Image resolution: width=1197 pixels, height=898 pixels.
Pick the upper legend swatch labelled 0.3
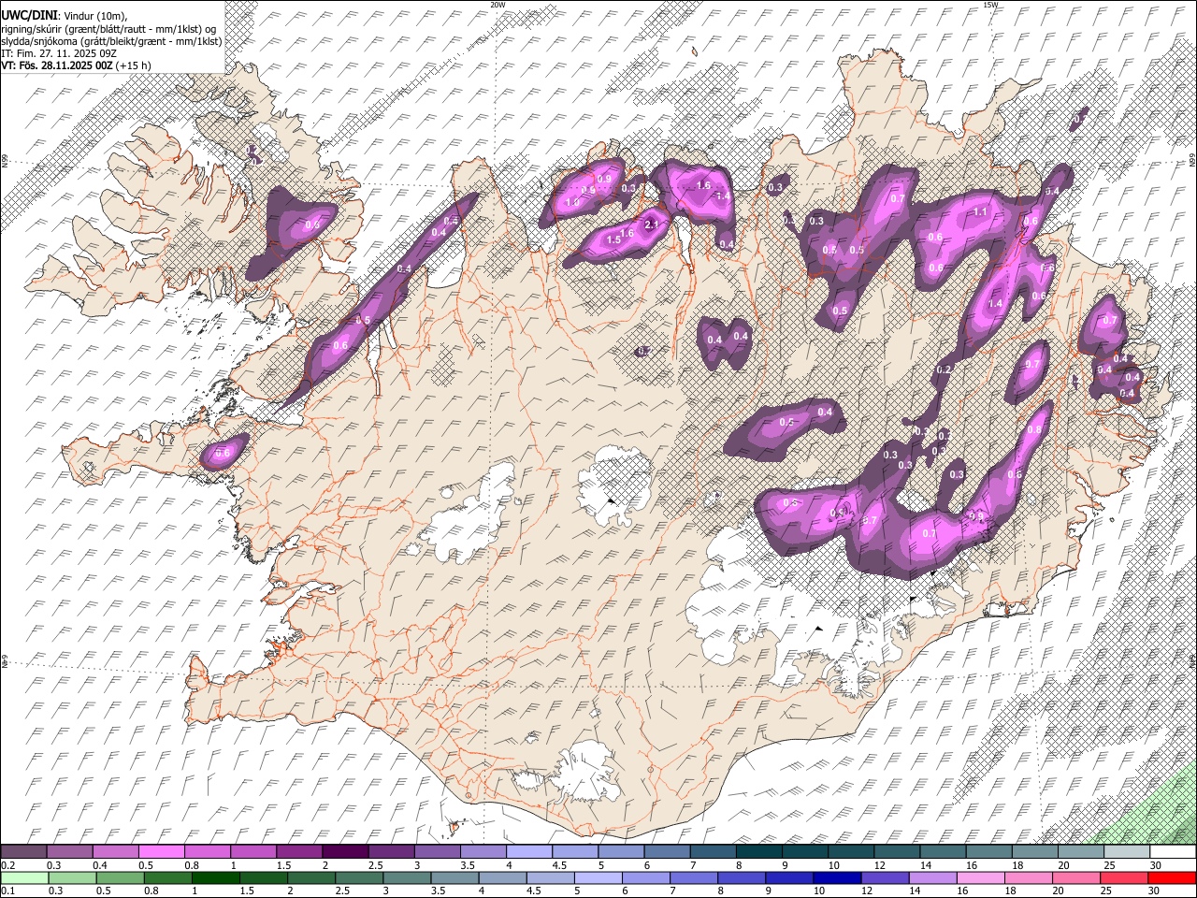pyautogui.click(x=69, y=852)
